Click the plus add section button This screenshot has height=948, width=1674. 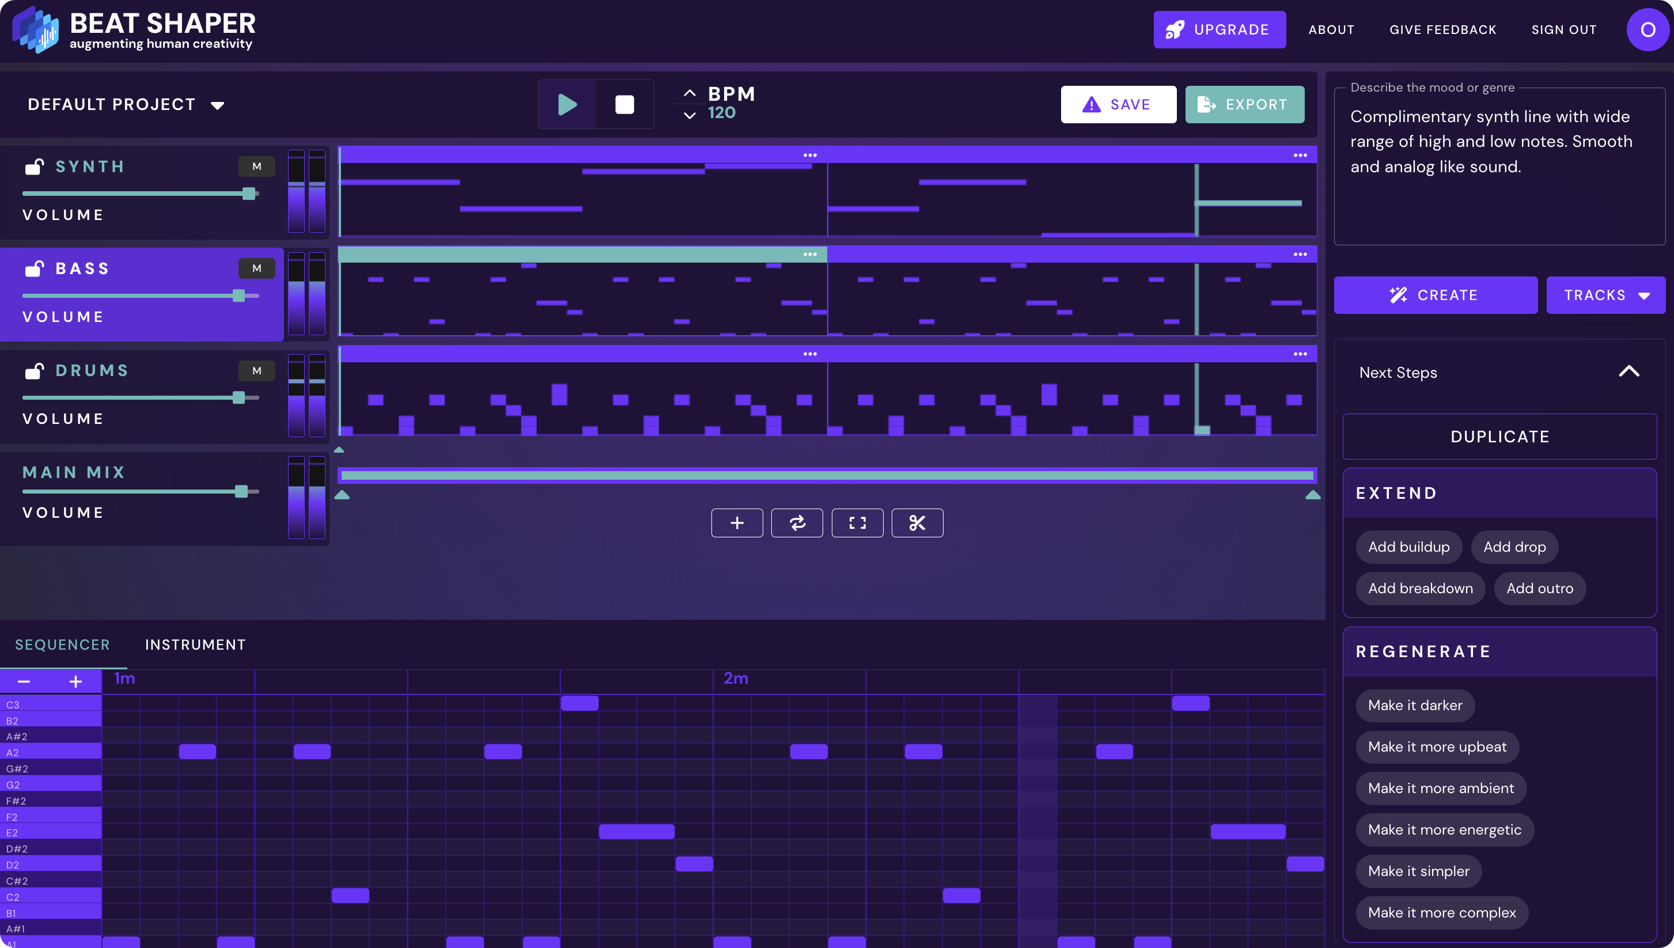pos(737,523)
